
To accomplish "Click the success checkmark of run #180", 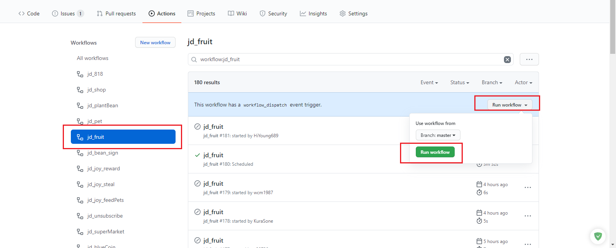I will 198,155.
